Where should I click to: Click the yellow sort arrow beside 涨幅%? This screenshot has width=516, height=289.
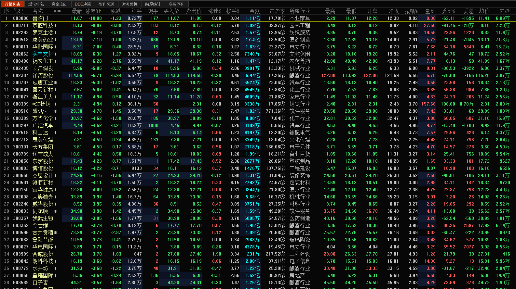pos(100,11)
